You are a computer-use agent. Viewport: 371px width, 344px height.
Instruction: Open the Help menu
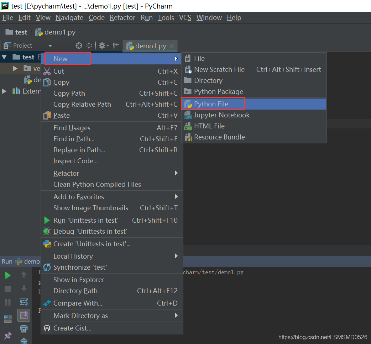pos(234,18)
